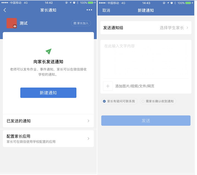Expand 已发送的通知 chevron

(x=88, y=121)
